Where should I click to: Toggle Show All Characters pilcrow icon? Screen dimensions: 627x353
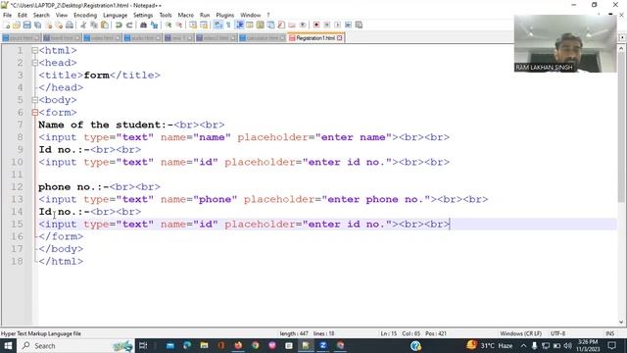(228, 25)
